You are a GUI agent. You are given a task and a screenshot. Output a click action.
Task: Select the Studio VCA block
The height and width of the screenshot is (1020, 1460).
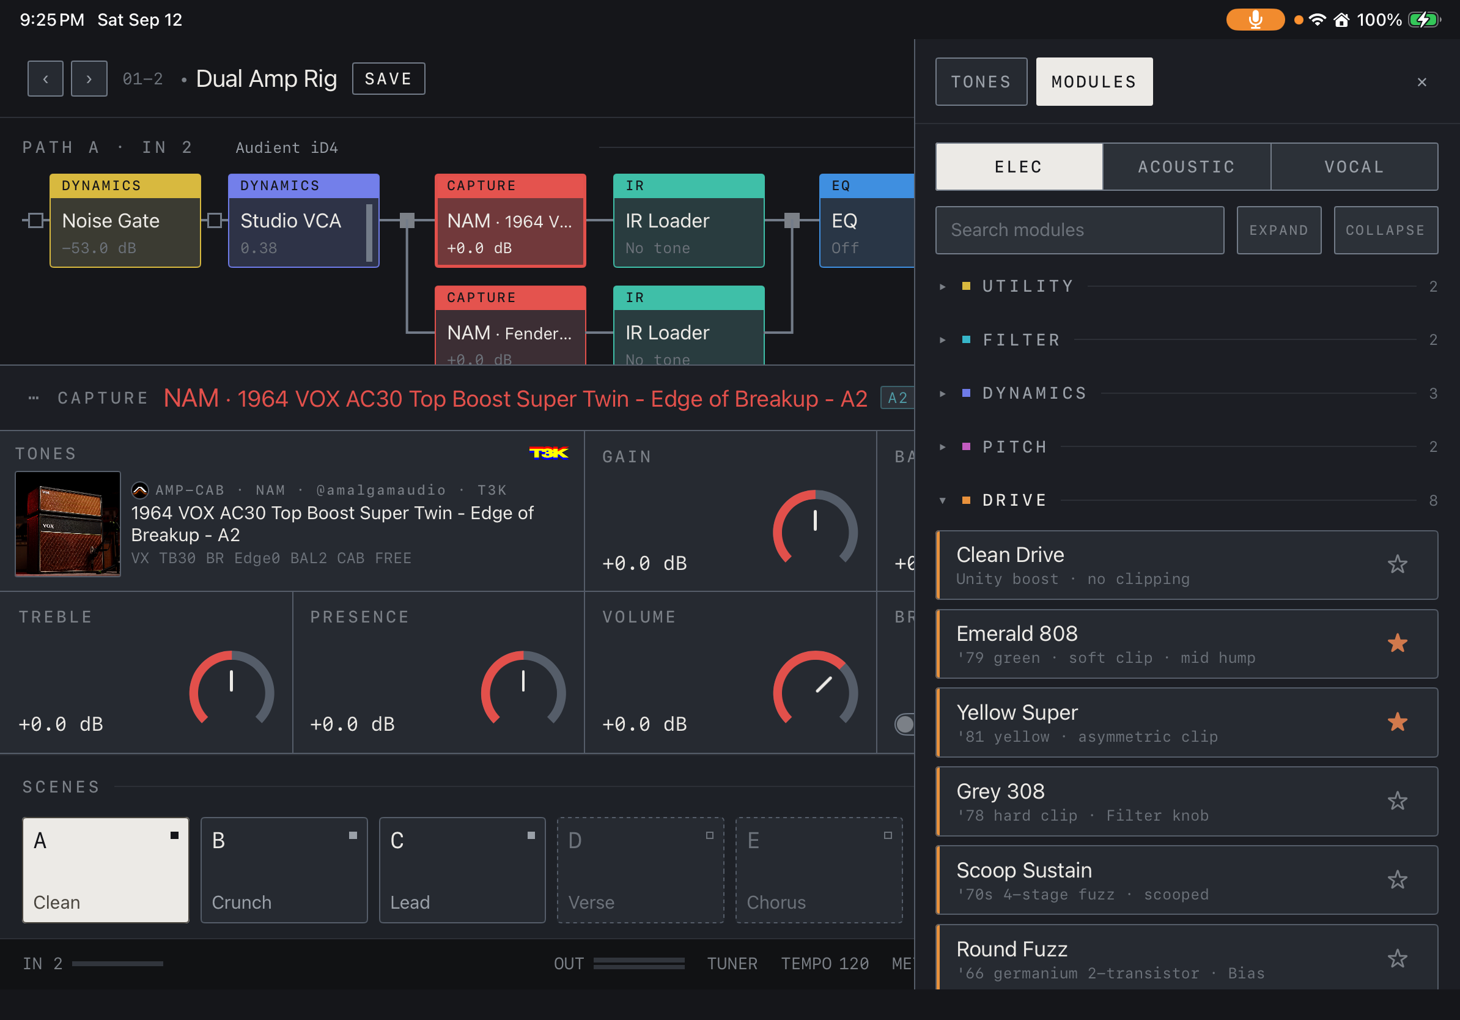pyautogui.click(x=304, y=221)
